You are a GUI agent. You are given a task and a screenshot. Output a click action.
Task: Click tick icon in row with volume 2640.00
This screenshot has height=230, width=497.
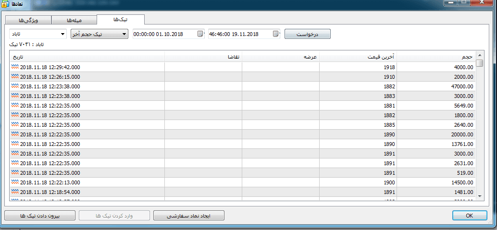coord(15,125)
